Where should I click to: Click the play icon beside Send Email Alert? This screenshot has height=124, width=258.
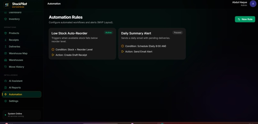pos(123,52)
